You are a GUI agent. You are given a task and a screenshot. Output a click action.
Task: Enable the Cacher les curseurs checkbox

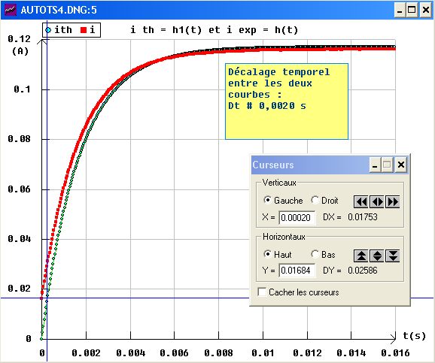[262, 292]
